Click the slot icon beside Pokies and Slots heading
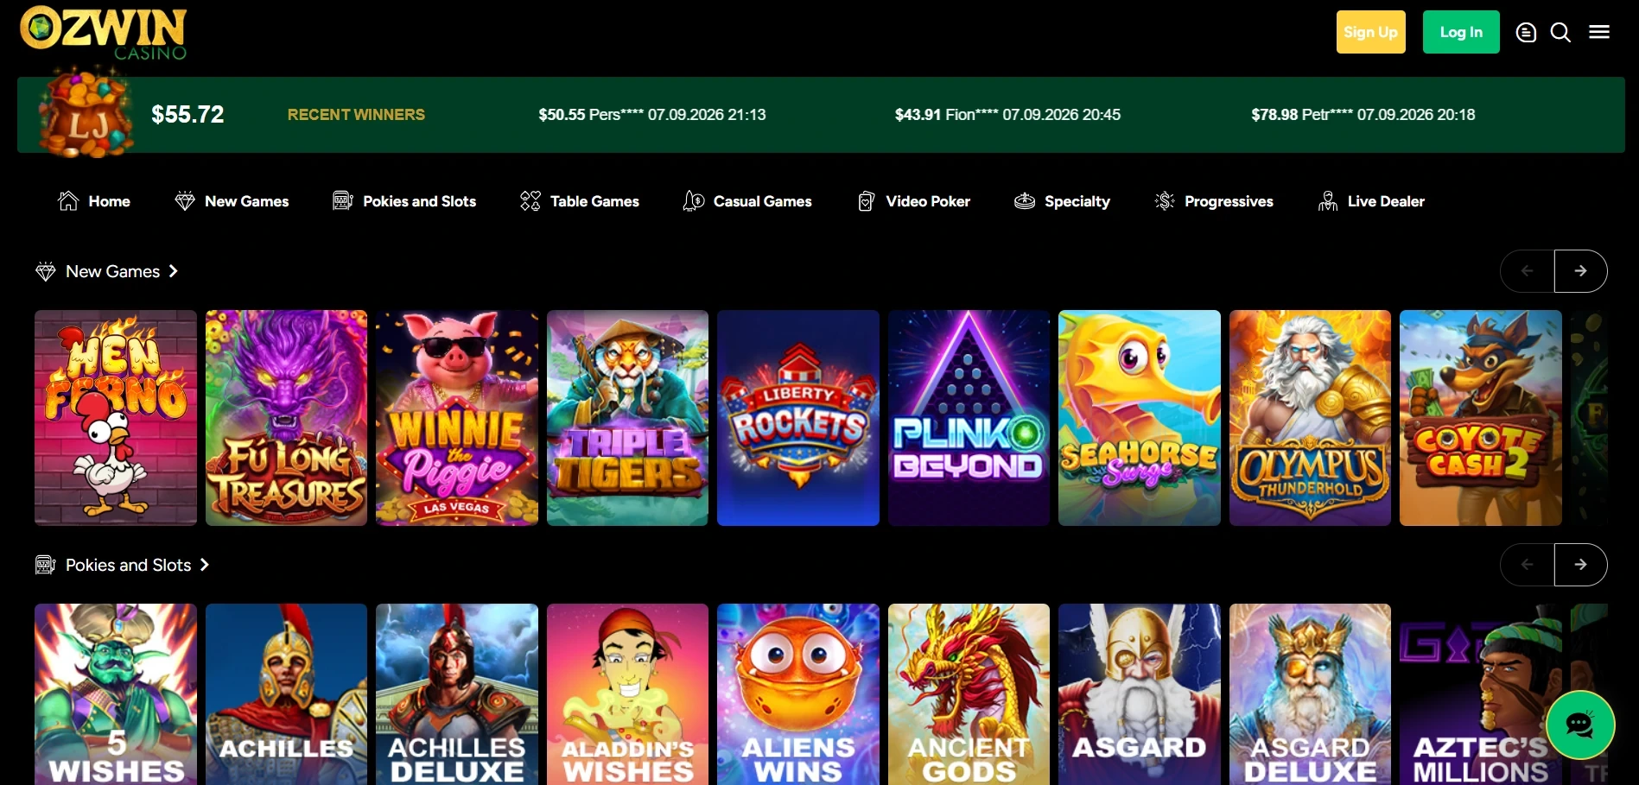Viewport: 1639px width, 785px height. click(x=46, y=565)
